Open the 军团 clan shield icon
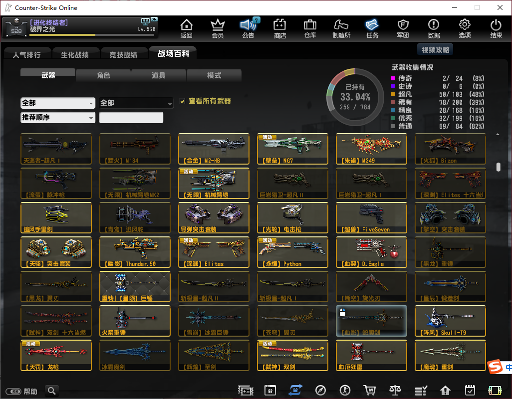Screen dimensions: 512x399 pos(403,28)
